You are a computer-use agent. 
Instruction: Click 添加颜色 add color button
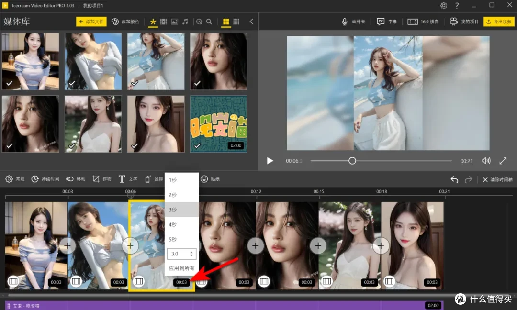125,22
